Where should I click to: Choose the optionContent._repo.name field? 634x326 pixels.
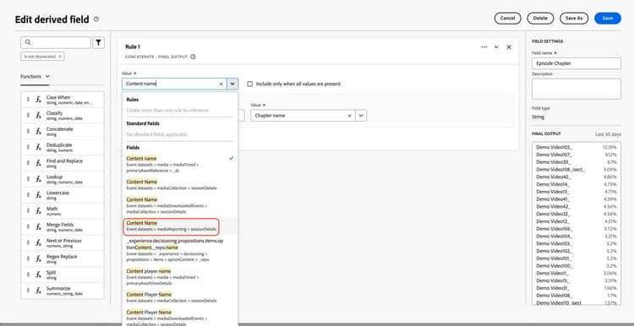pyautogui.click(x=179, y=250)
